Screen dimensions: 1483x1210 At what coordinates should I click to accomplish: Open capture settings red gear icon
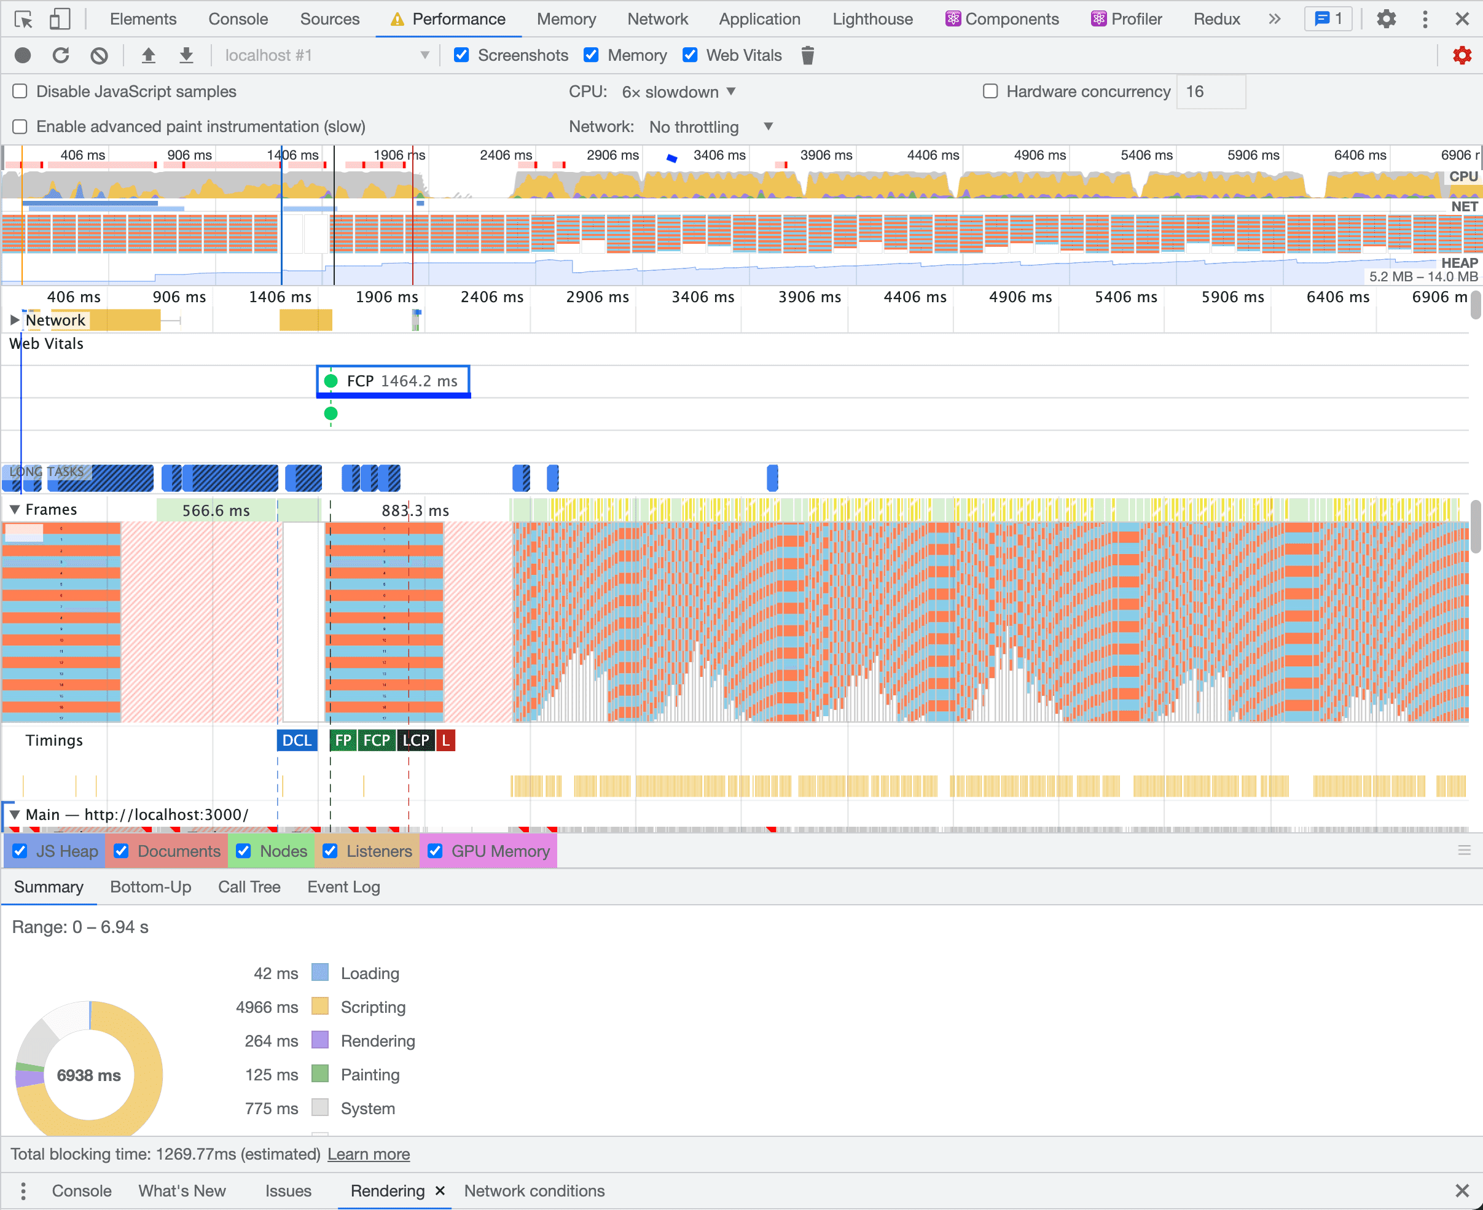pyautogui.click(x=1461, y=56)
